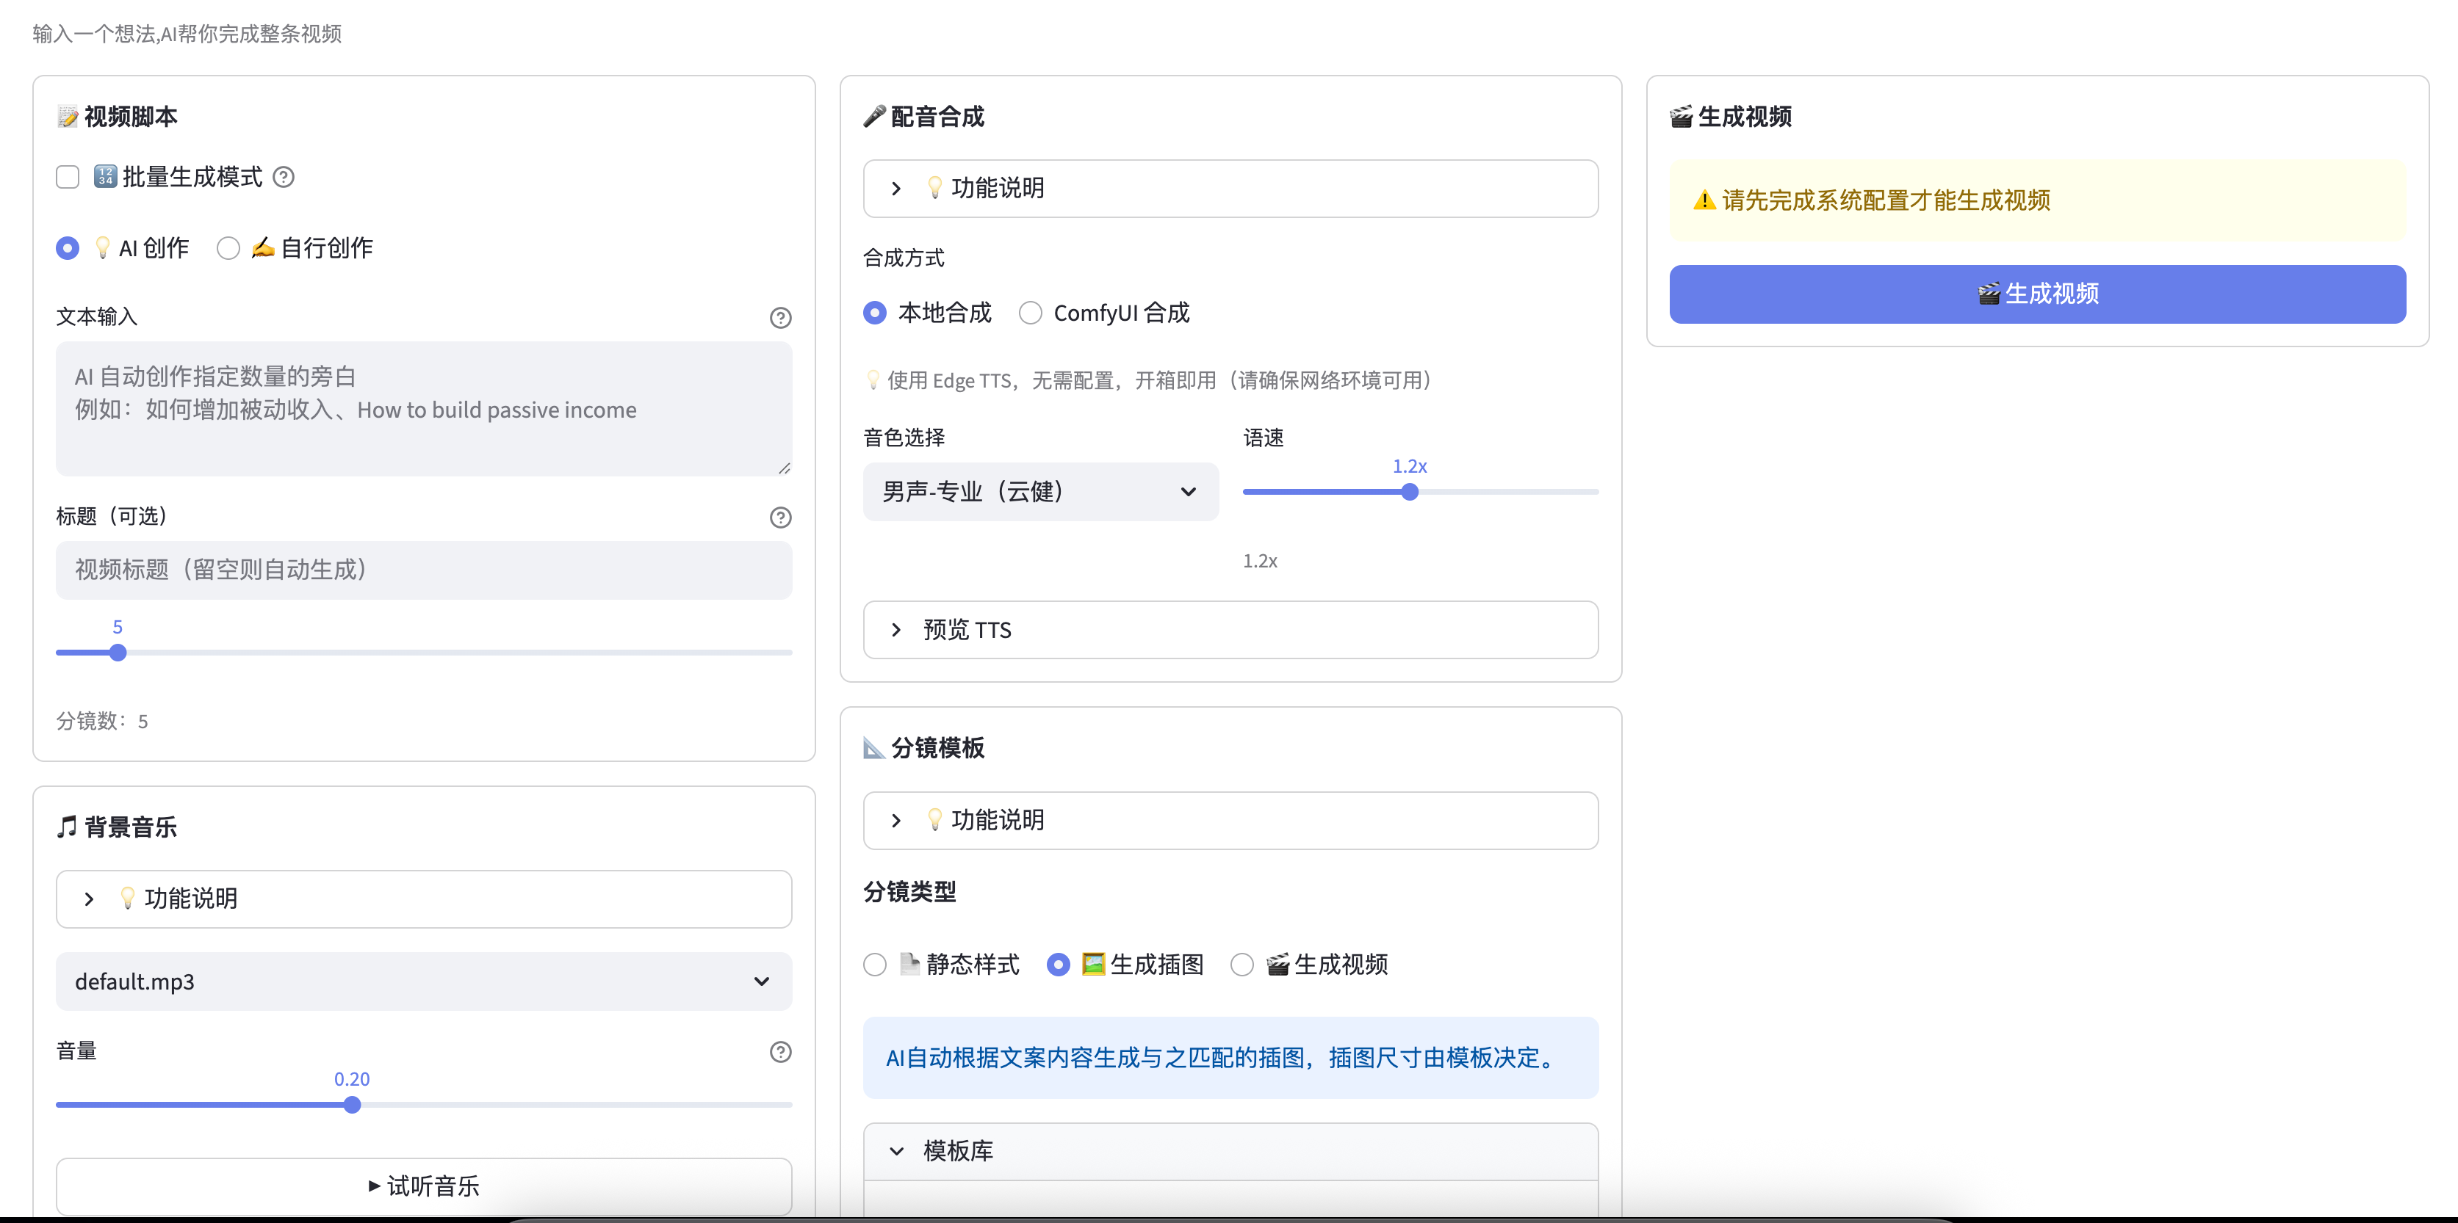The width and height of the screenshot is (2458, 1223).
Task: Click the warning triangle icon in notice
Action: [1704, 200]
